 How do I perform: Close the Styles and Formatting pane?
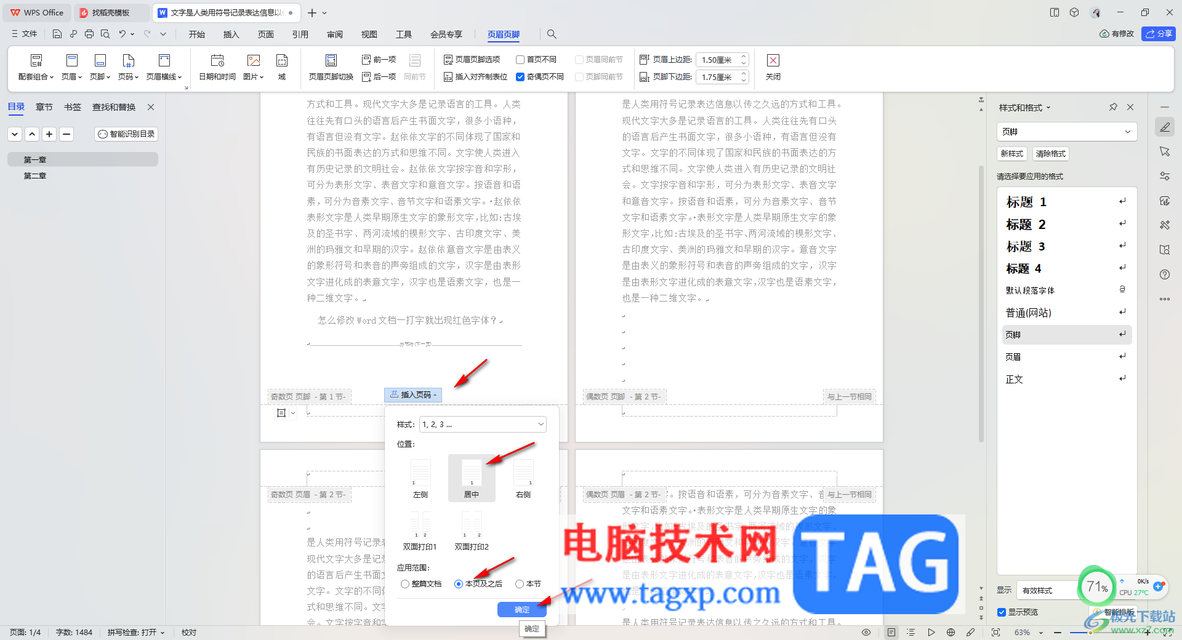pos(1130,107)
